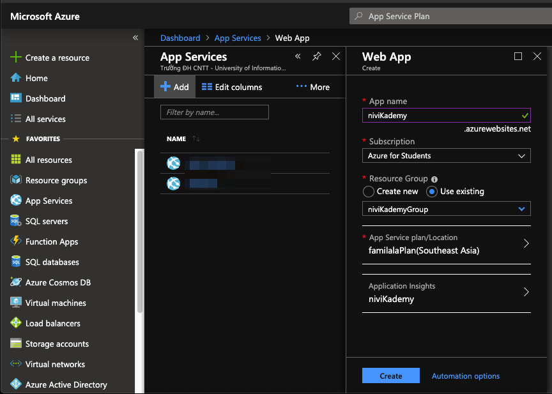
Task: Open Home in the sidebar
Action: click(36, 78)
